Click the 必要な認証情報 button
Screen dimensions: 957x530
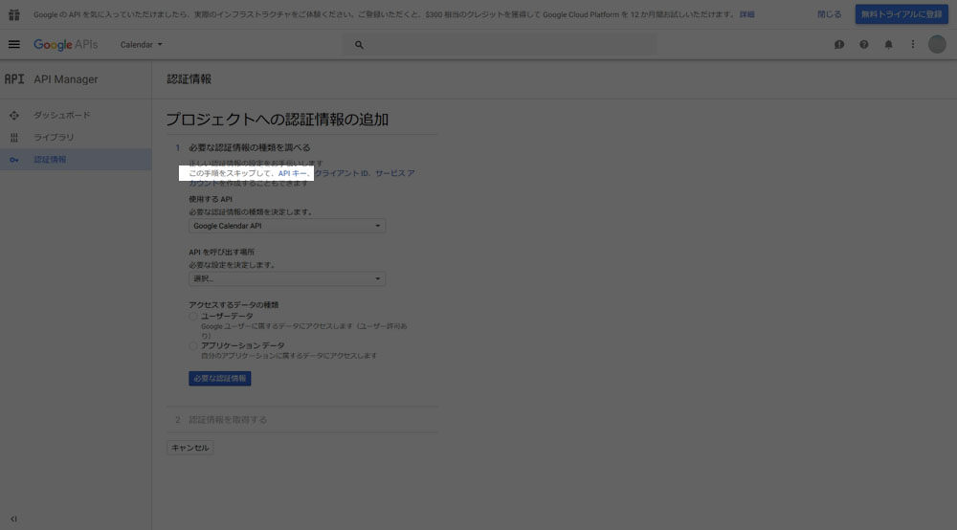[x=220, y=379]
